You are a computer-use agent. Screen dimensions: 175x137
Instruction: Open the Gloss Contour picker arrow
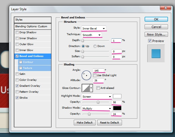(x=91, y=88)
